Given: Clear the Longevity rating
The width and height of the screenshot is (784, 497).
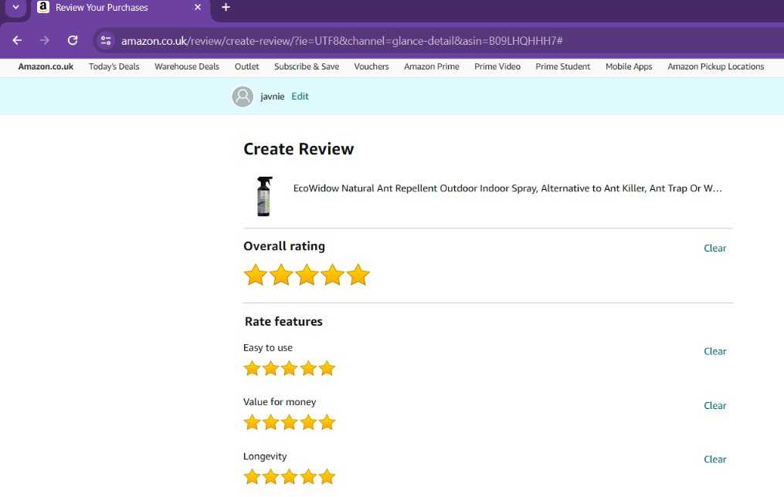Looking at the screenshot, I should point(715,459).
